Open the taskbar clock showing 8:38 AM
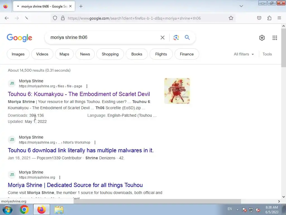Viewport: 286px width, 215px height. [272, 210]
